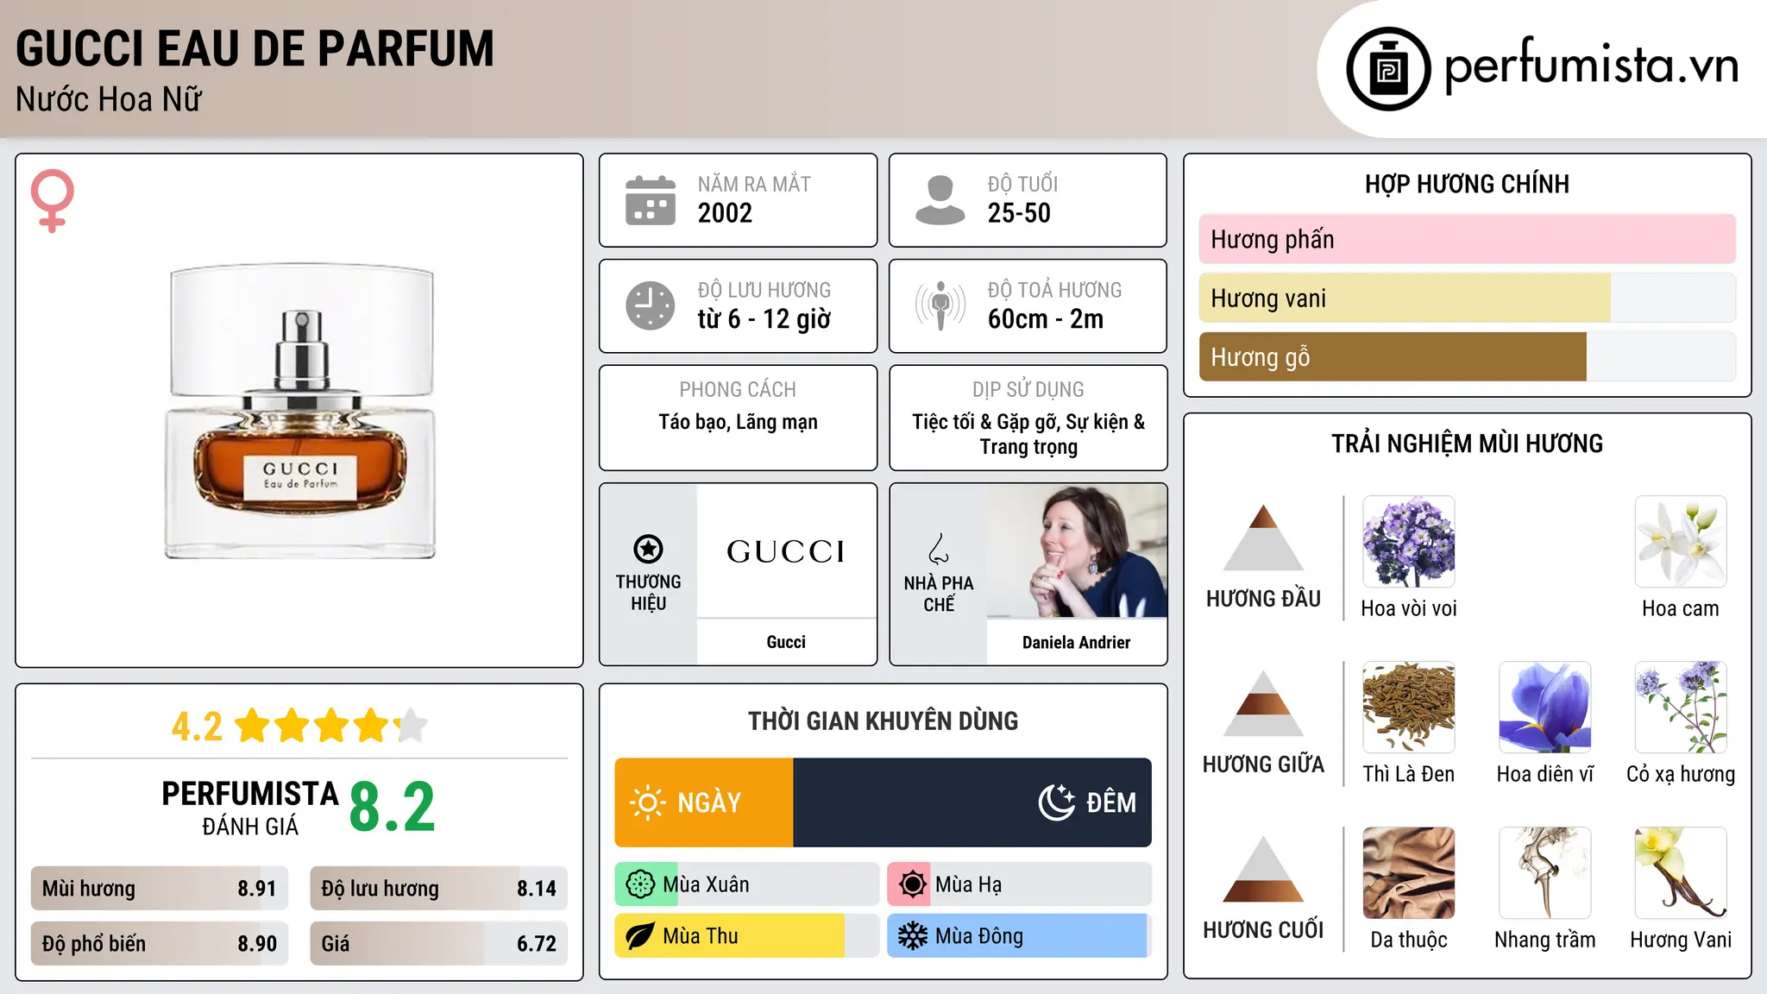
Task: Click the Mùa Thu season bar
Action: (747, 936)
